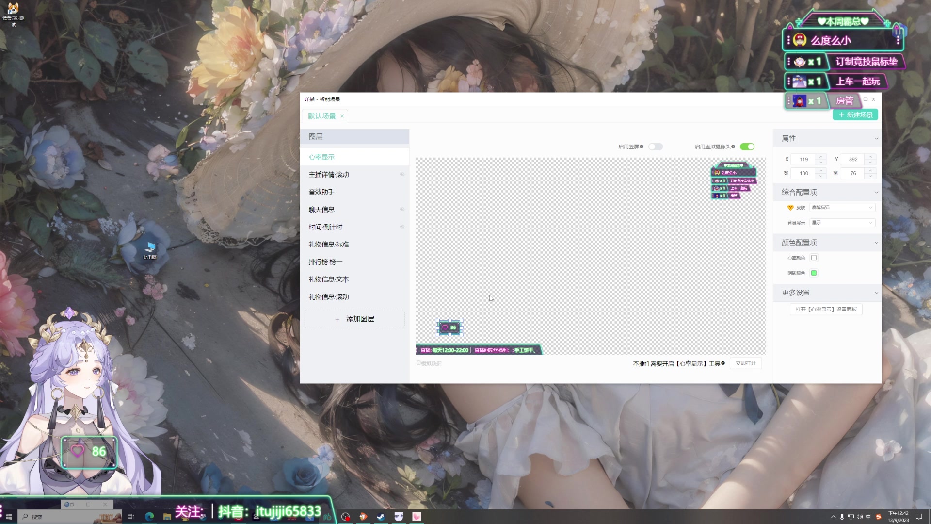Toggle visibility of 聊天信息 layer
This screenshot has width=931, height=524.
click(x=402, y=210)
